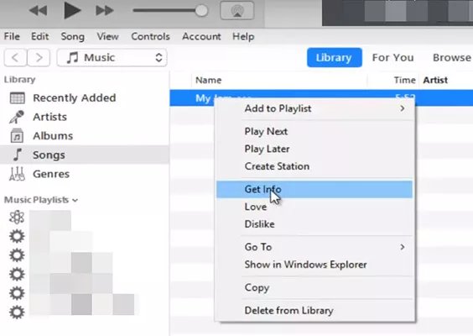Click the Artists microphone icon
The image size is (473, 336).
point(17,117)
